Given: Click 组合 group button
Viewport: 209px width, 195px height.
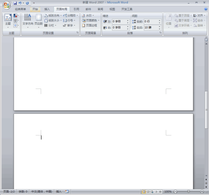Looking at the screenshot, I should (x=199, y=21).
